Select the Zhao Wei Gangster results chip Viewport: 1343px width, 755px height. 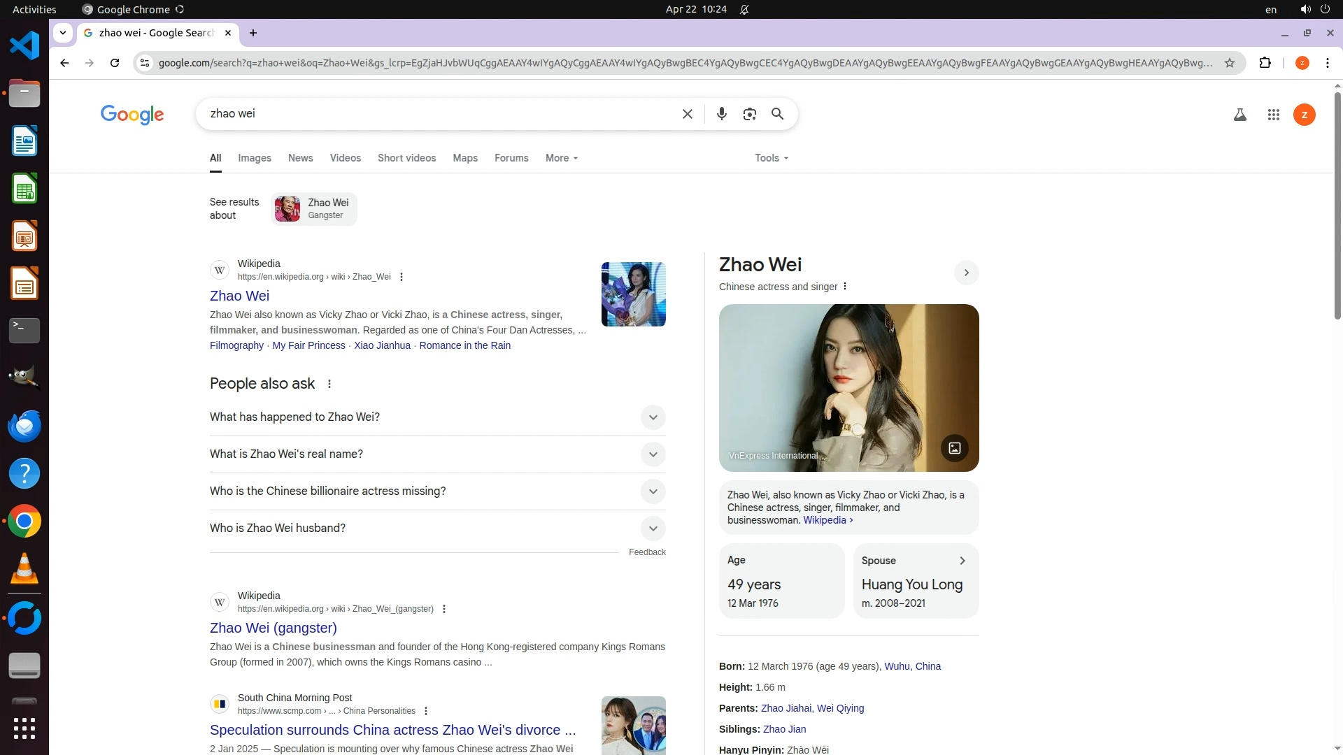coord(314,209)
